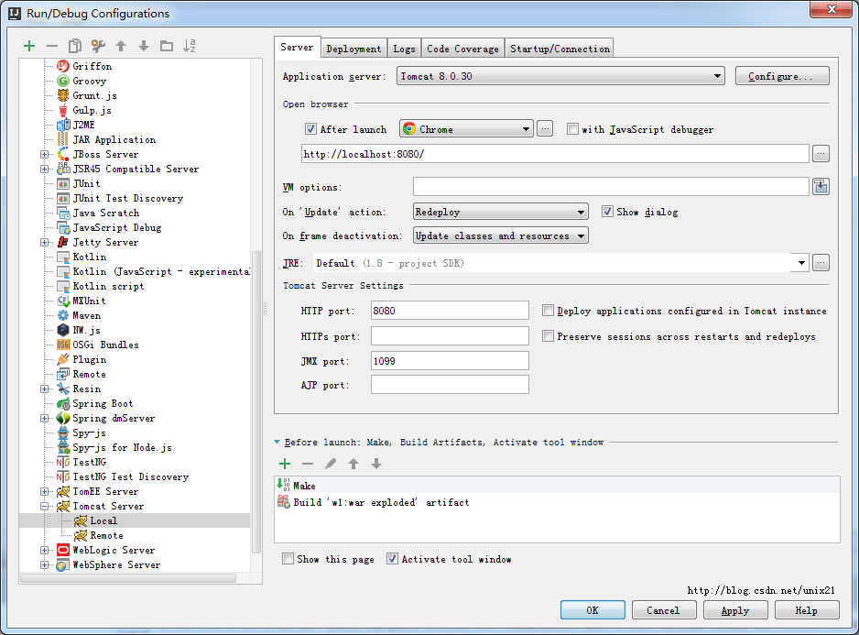This screenshot has width=859, height=635.
Task: Move before launch task down arrow
Action: 376,464
